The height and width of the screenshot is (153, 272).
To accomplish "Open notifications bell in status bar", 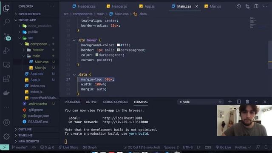I will coord(266,147).
